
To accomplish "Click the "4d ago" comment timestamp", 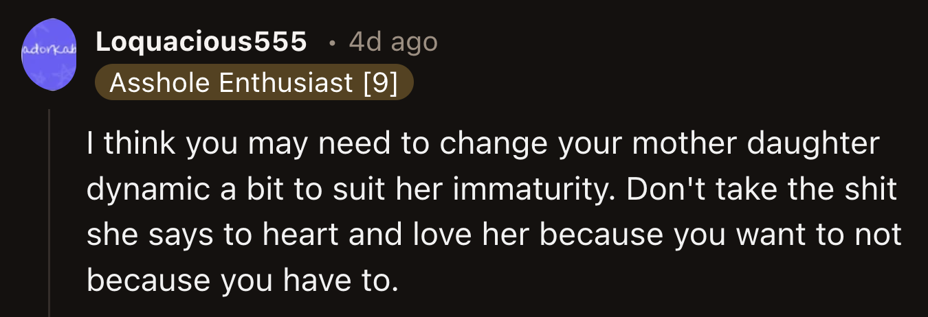I will (393, 43).
